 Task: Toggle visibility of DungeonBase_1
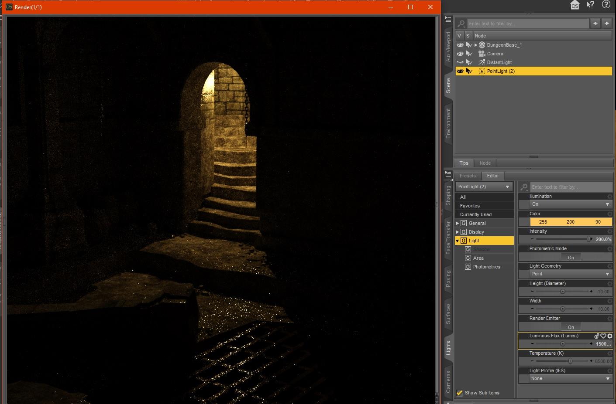[460, 45]
